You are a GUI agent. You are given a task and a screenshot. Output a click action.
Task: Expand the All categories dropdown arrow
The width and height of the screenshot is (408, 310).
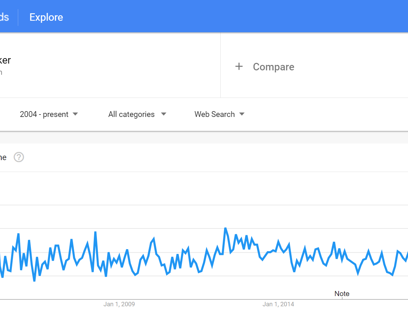[164, 114]
